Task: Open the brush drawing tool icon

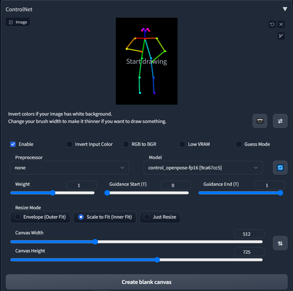Action: click(x=281, y=36)
